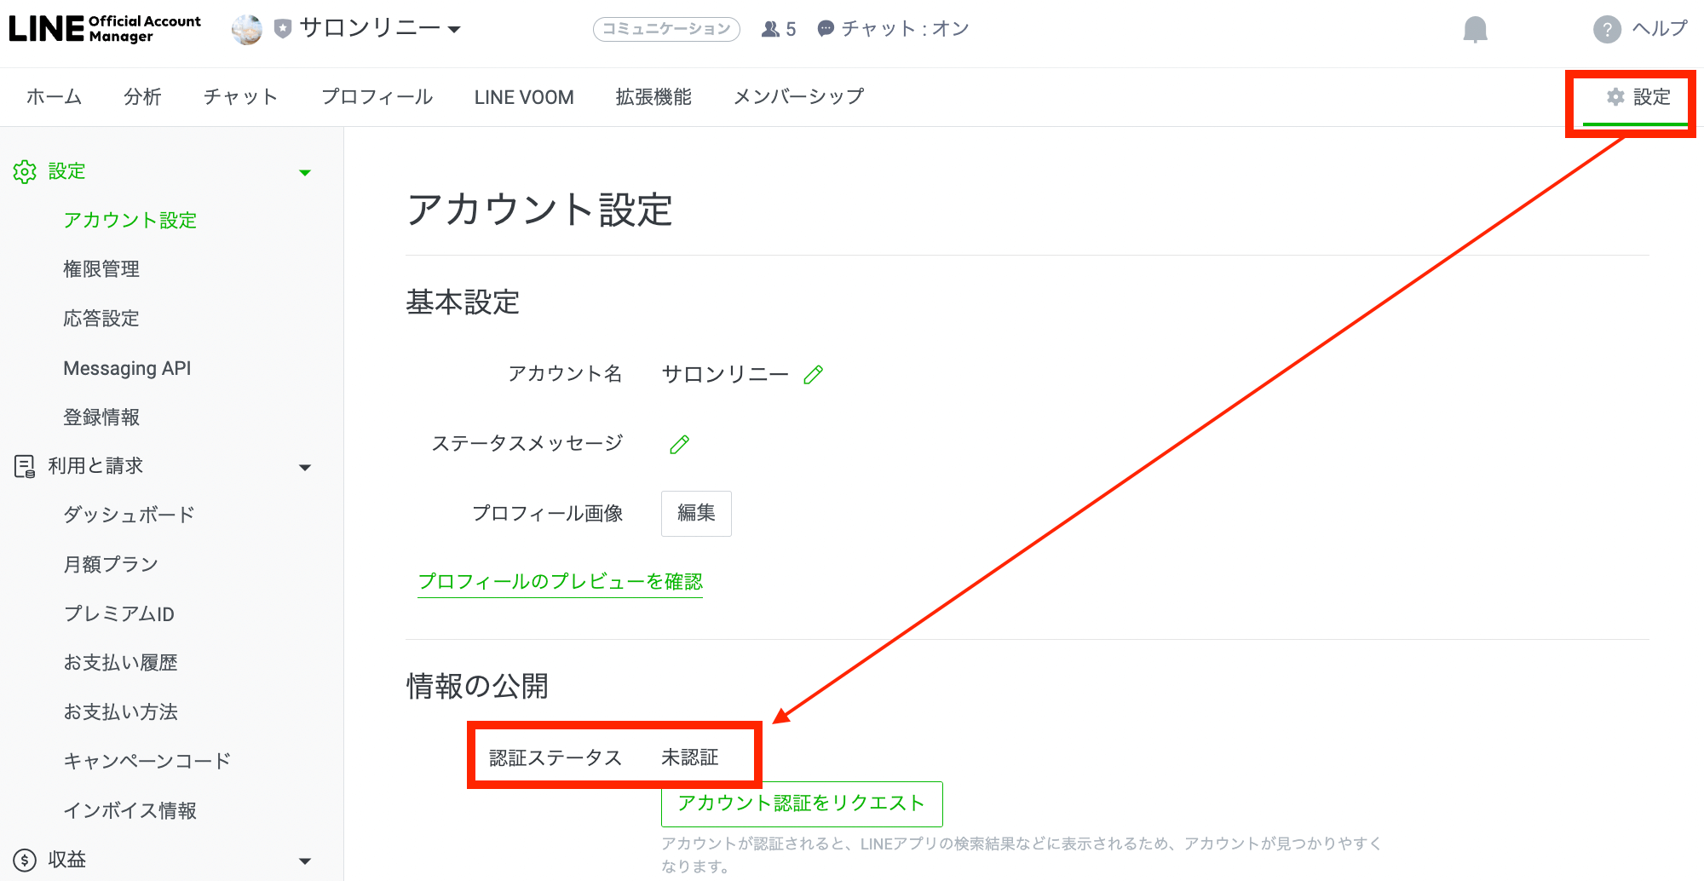Click the 編集 profile image button
This screenshot has width=1704, height=881.
[696, 513]
